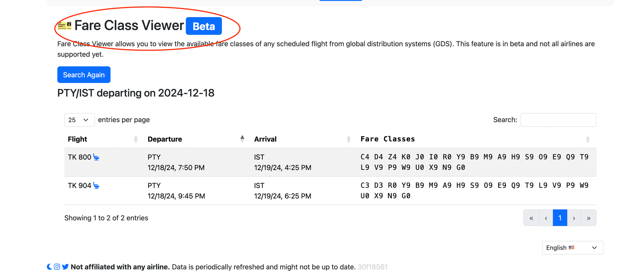The width and height of the screenshot is (636, 274).
Task: Open the English language selector
Action: pyautogui.click(x=572, y=248)
